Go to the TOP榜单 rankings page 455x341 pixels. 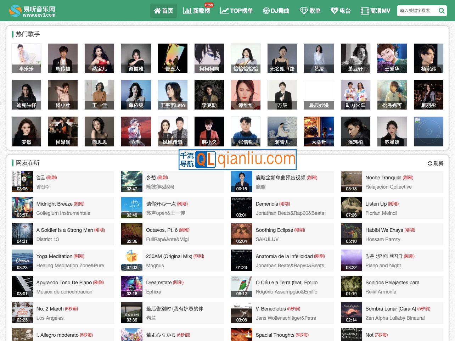236,11
